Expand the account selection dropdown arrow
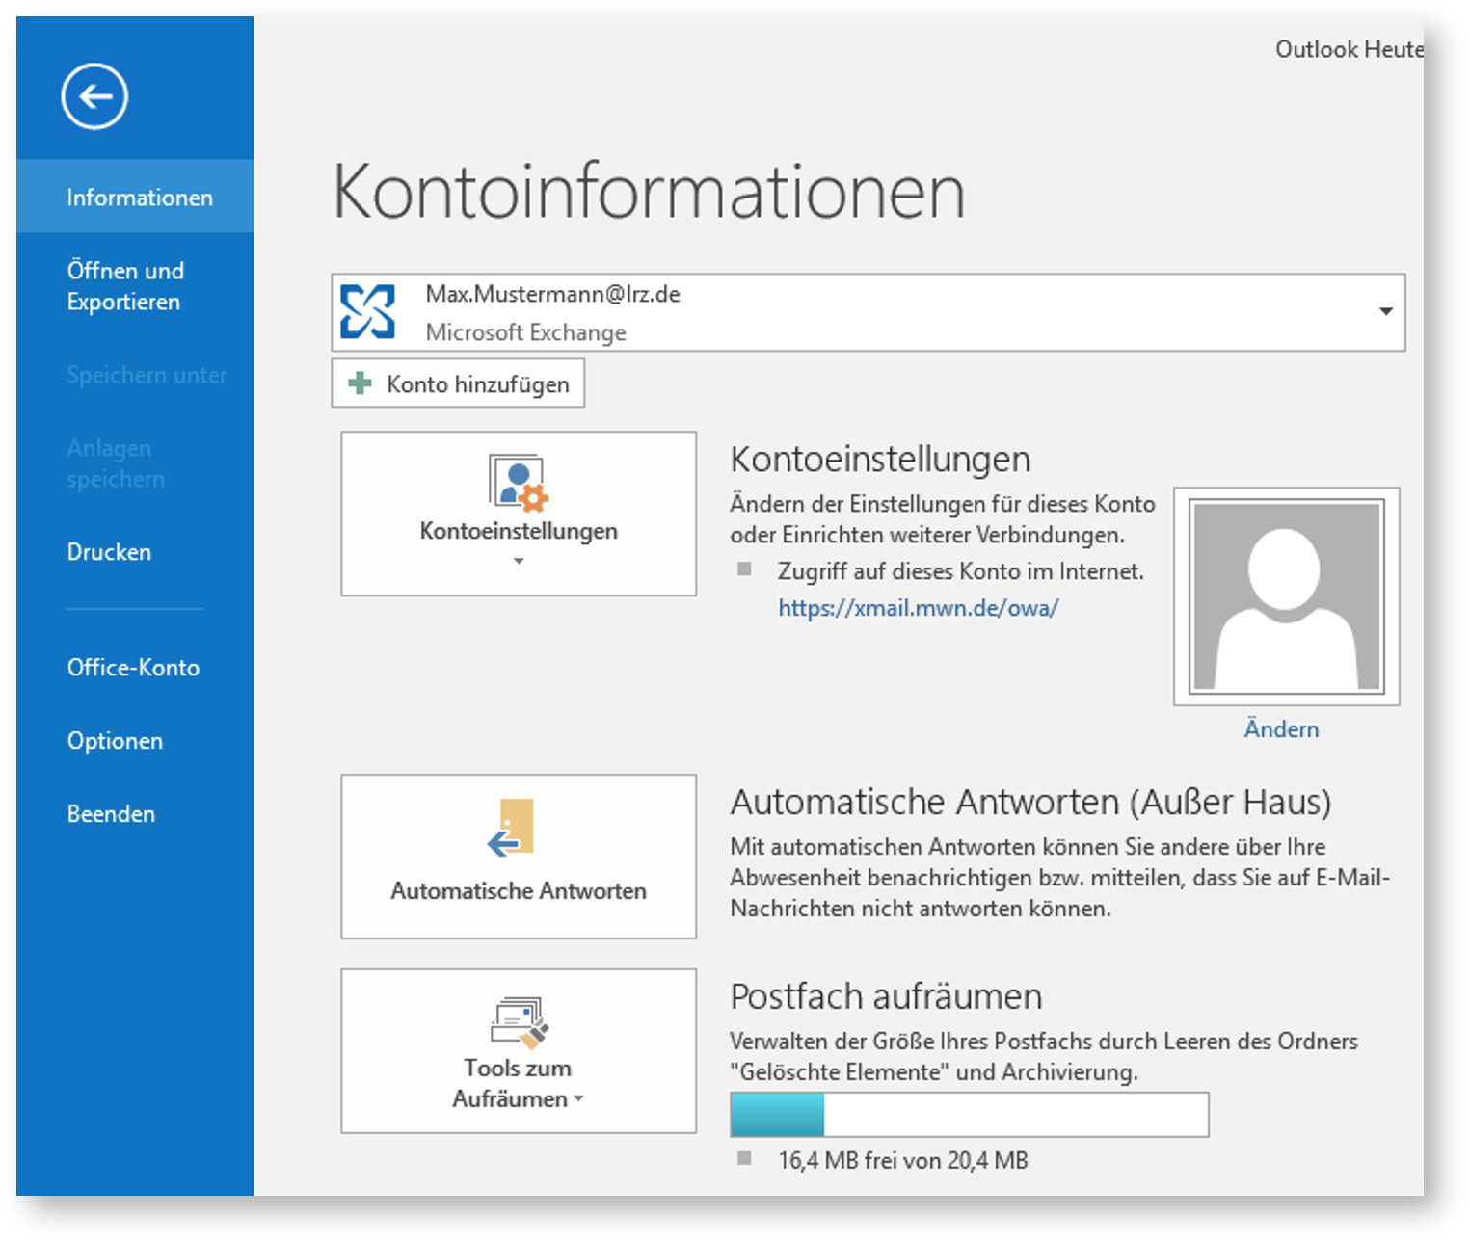 click(x=1386, y=311)
